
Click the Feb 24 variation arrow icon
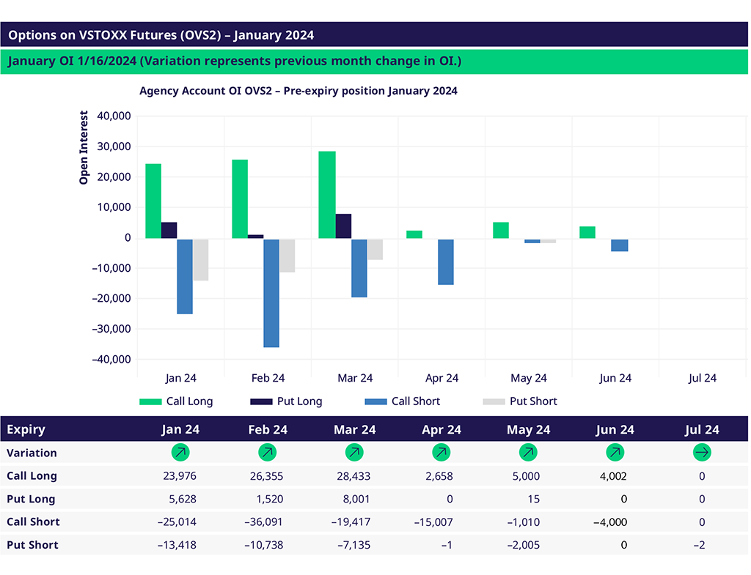pyautogui.click(x=268, y=453)
